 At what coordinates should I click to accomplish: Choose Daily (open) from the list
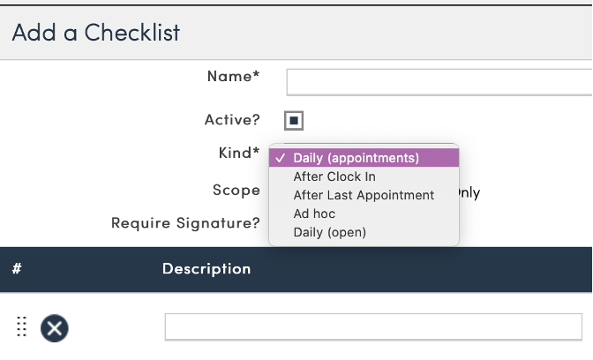point(329,232)
